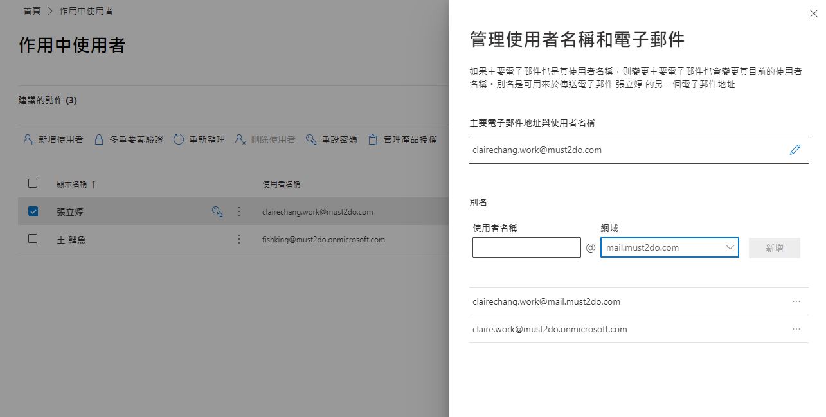Click the display name 王 鯉魚
Image resolution: width=826 pixels, height=417 pixels.
point(71,240)
